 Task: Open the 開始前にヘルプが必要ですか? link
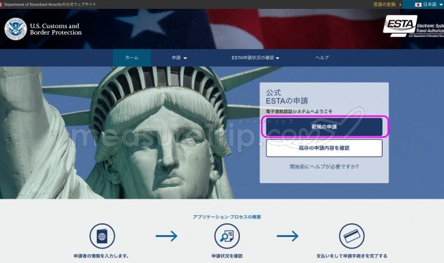[x=324, y=167]
